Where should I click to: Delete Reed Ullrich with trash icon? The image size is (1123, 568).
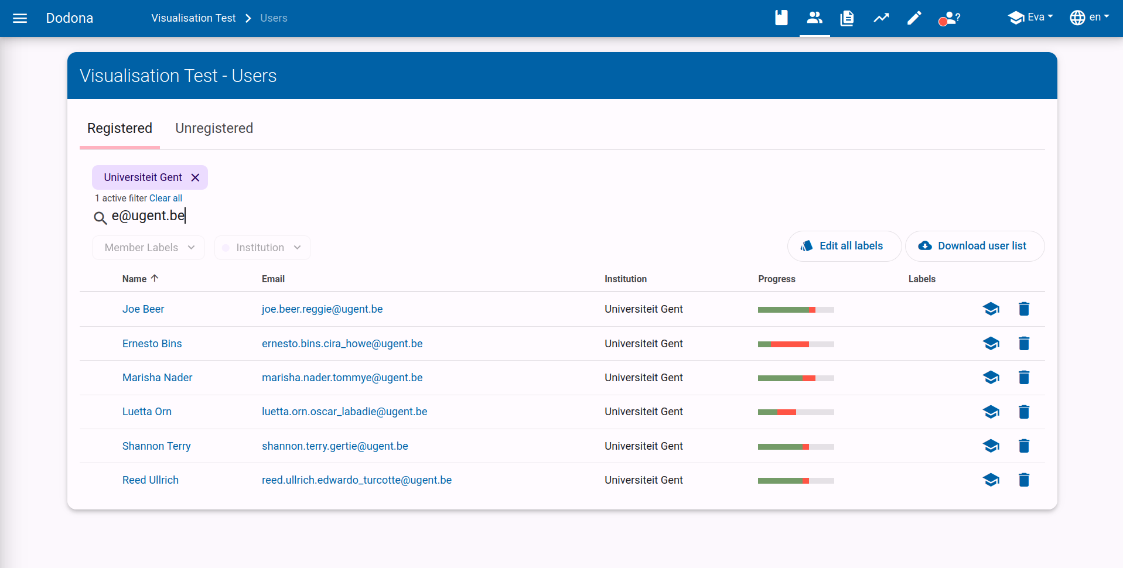(x=1024, y=480)
